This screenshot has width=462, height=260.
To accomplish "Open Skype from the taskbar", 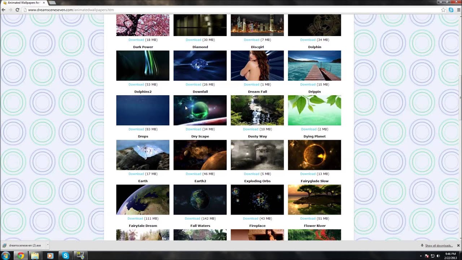I will 65,256.
